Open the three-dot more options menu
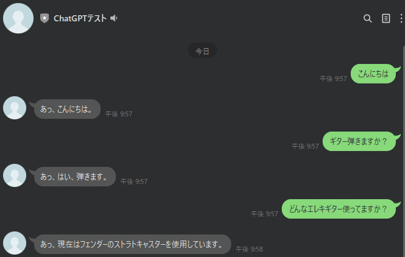 click(x=401, y=18)
